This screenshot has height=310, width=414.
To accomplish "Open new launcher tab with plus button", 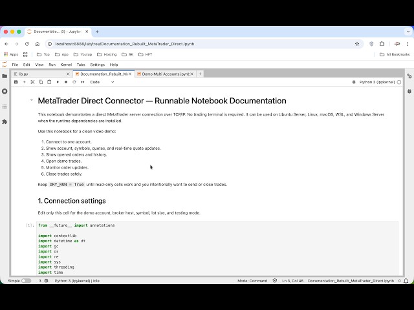I will (x=200, y=74).
